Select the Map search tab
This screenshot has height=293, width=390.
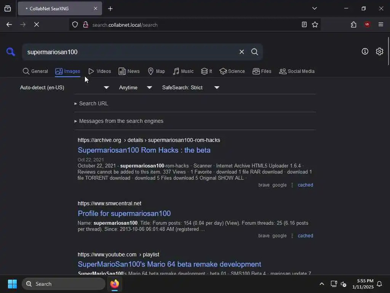[157, 71]
